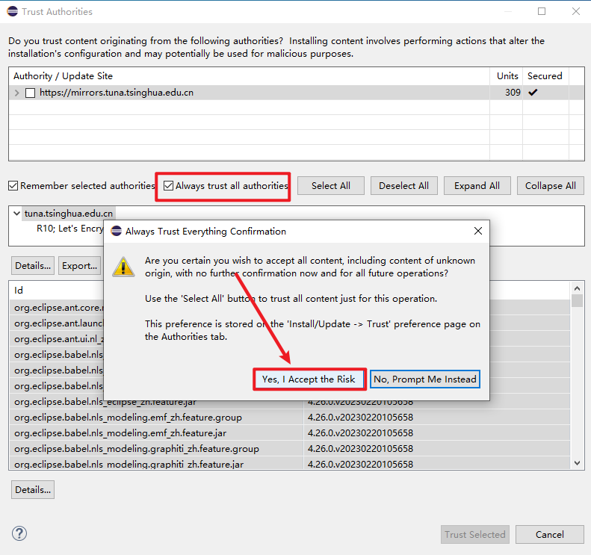Click Eclipse icon in Trust Authorities title bar
591x555 pixels.
point(11,11)
